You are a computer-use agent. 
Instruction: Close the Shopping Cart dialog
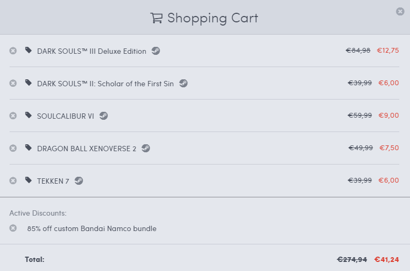(x=400, y=11)
